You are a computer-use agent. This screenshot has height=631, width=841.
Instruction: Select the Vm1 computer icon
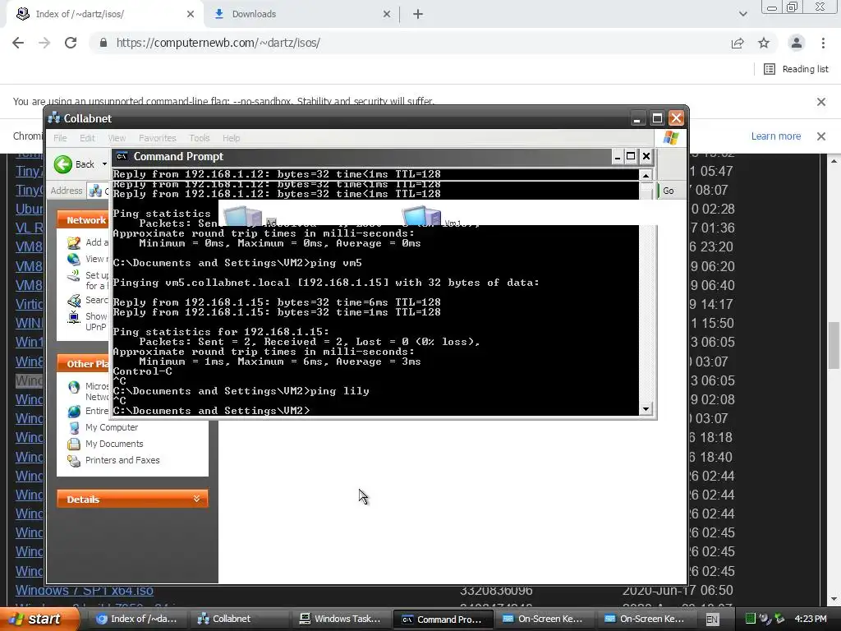click(x=421, y=215)
